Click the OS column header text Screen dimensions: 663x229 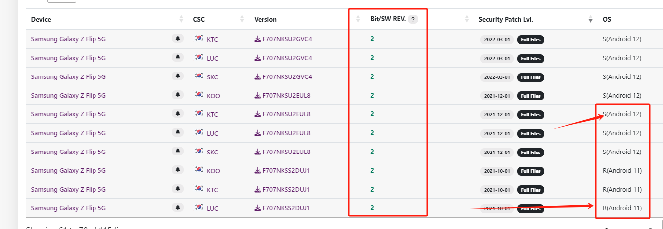tap(607, 19)
